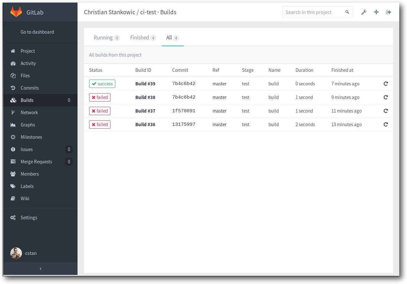The width and height of the screenshot is (407, 284).
Task: Open commit 7b4c6b42 in Build #39 row
Action: pos(184,84)
